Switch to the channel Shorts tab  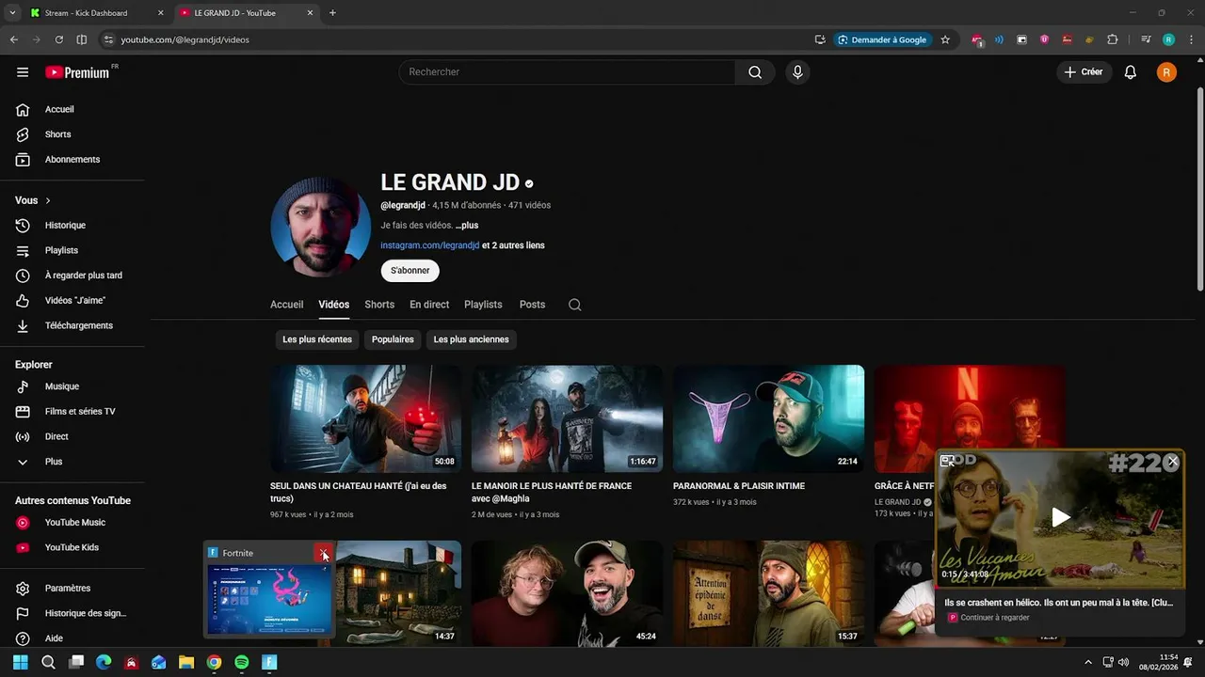(379, 305)
